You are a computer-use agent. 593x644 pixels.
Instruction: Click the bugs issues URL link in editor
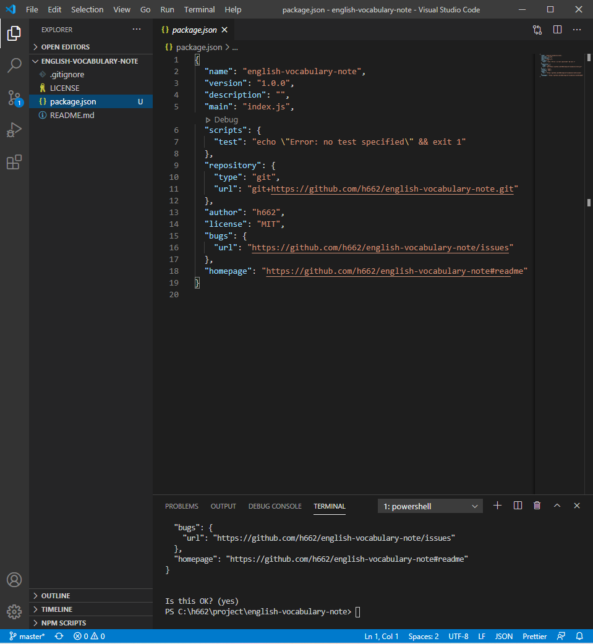[380, 248]
